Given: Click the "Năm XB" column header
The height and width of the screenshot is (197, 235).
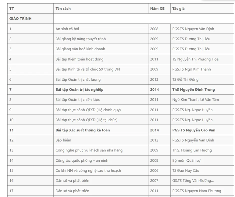Looking at the screenshot, I should point(157,8).
